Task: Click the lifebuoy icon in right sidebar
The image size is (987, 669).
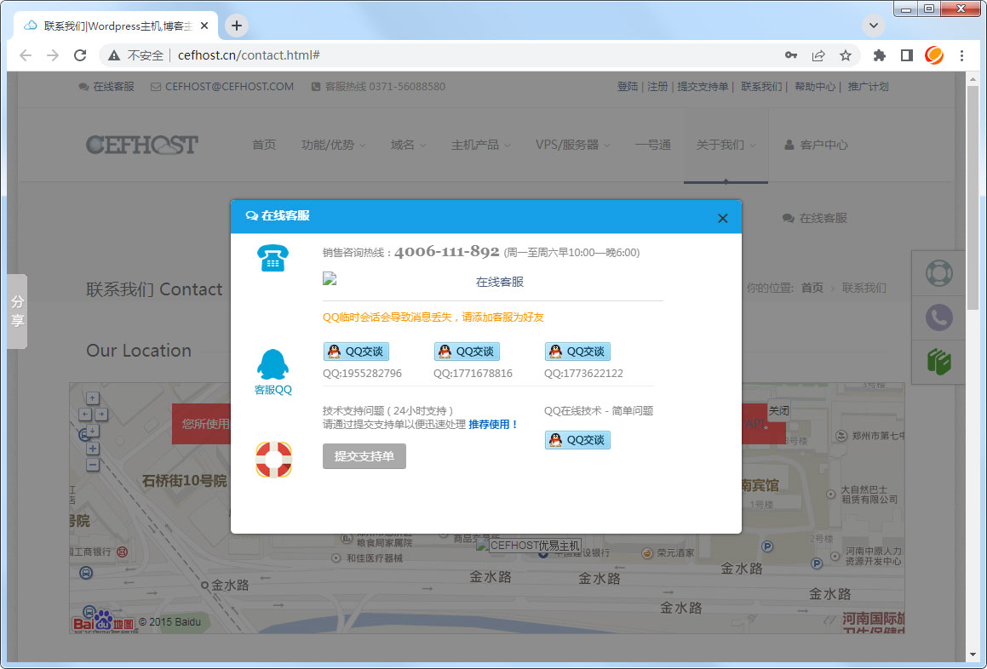Action: pos(938,273)
